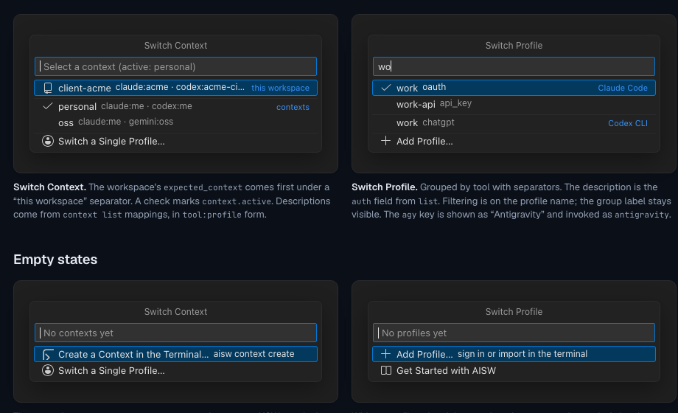Click the plus icon beside sign in or import
Image resolution: width=678 pixels, height=413 pixels.
click(385, 354)
